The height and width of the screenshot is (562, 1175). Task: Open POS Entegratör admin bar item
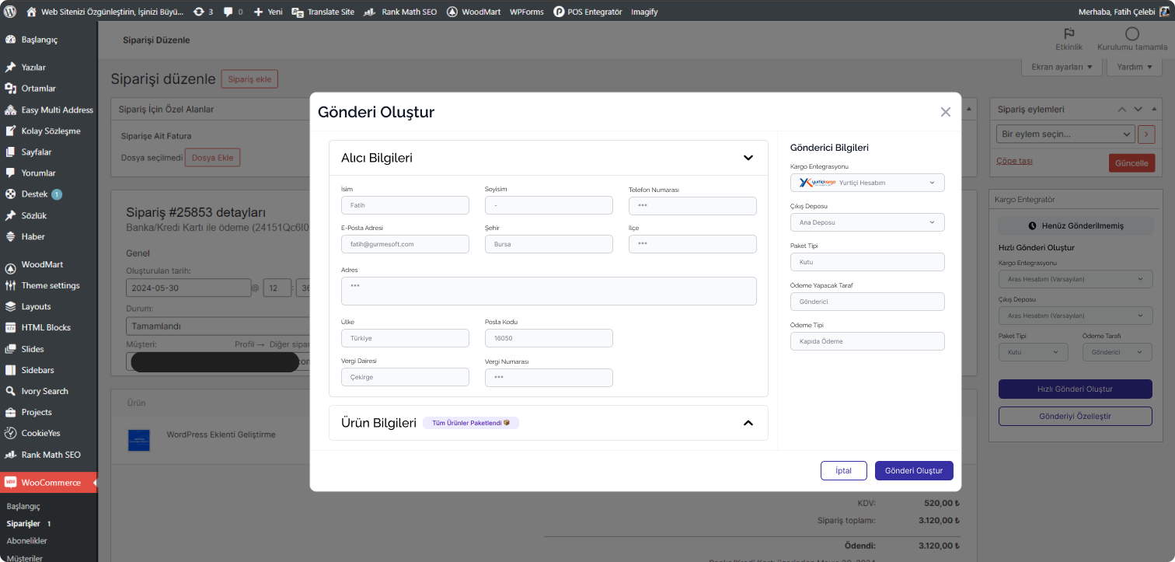coord(587,12)
